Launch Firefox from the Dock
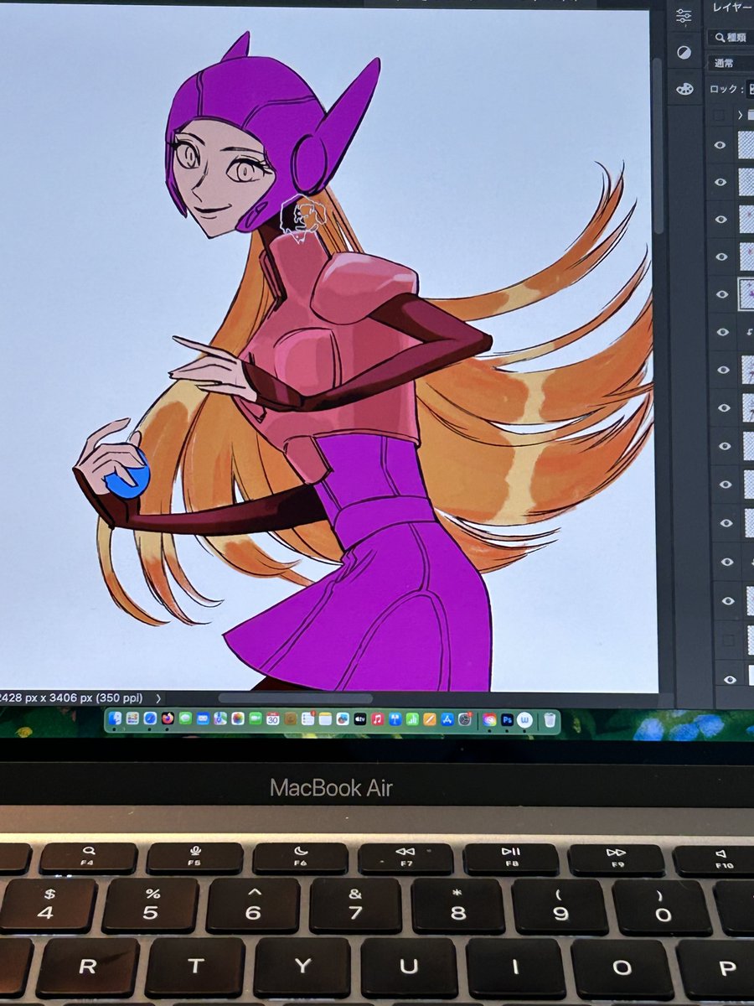Image resolution: width=754 pixels, height=1006 pixels. pos(168,718)
